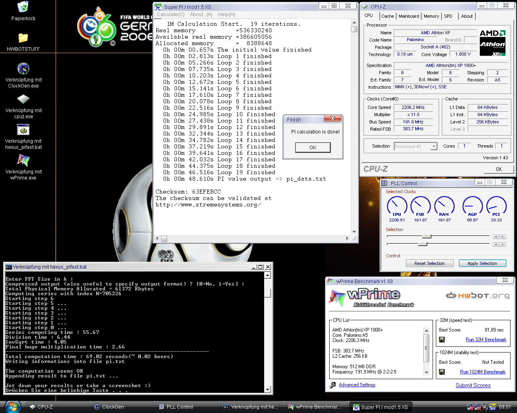Click the Checksum: 63EFEBCC line in Super PI
The image size is (517, 413).
tap(188, 192)
